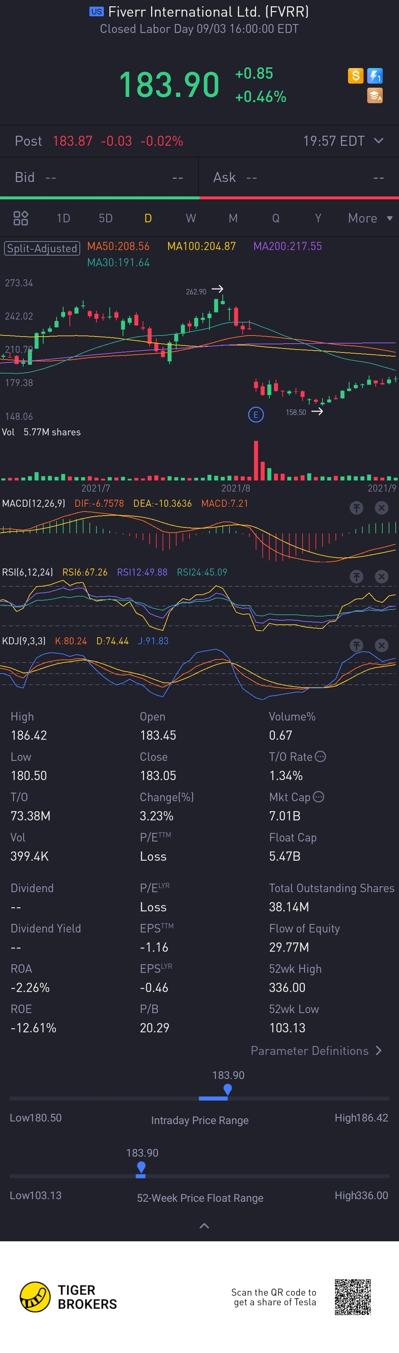
Task: Tap the Intraday Price Range marker
Action: (228, 1091)
